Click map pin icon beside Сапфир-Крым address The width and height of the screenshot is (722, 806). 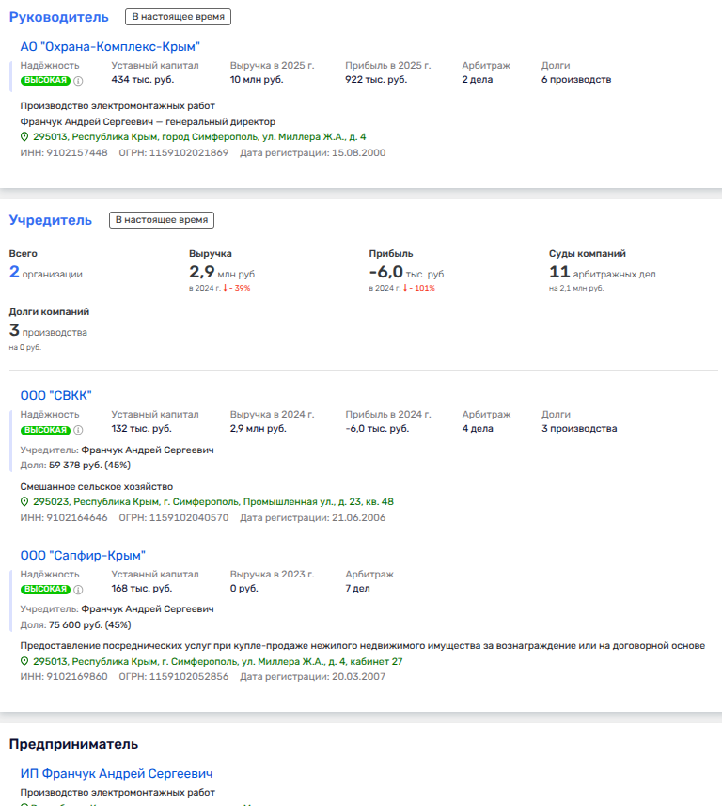[x=24, y=661]
